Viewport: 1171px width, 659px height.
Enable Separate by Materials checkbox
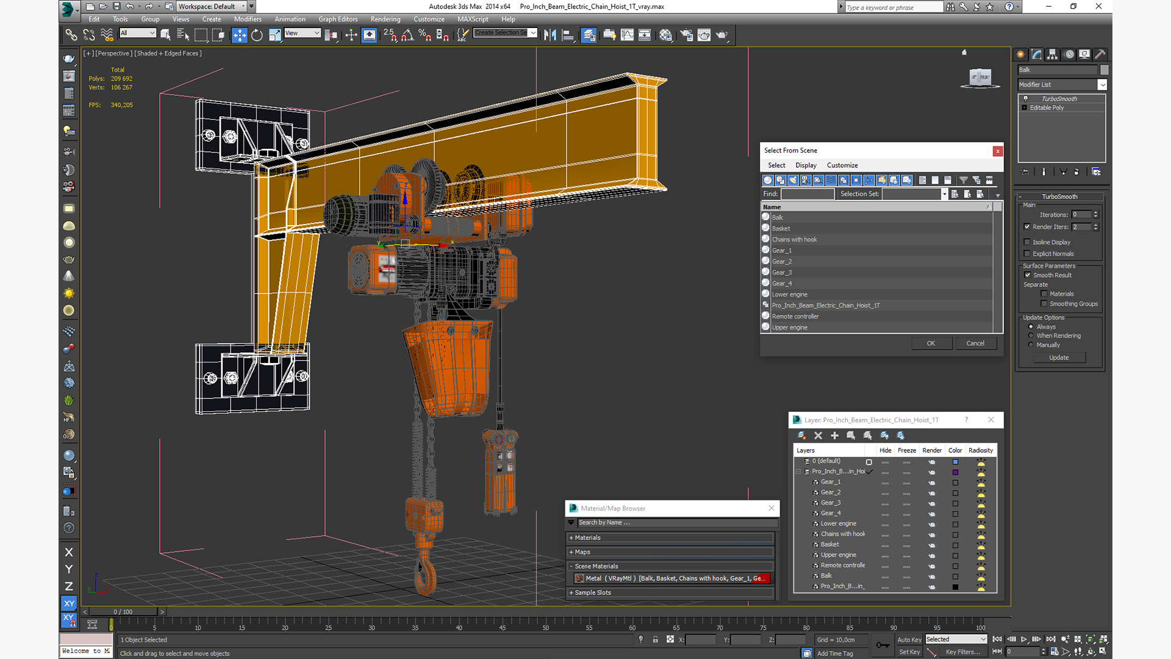pyautogui.click(x=1044, y=294)
